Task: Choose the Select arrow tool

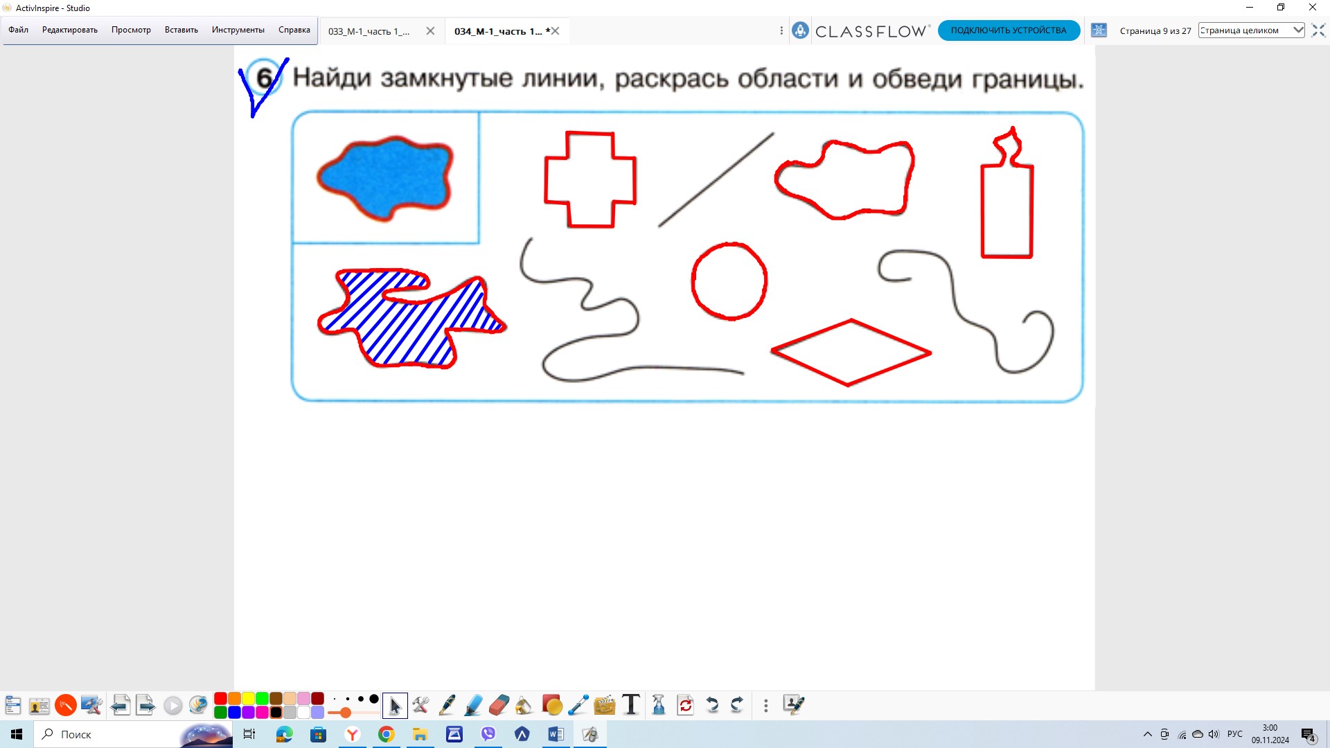Action: coord(395,706)
